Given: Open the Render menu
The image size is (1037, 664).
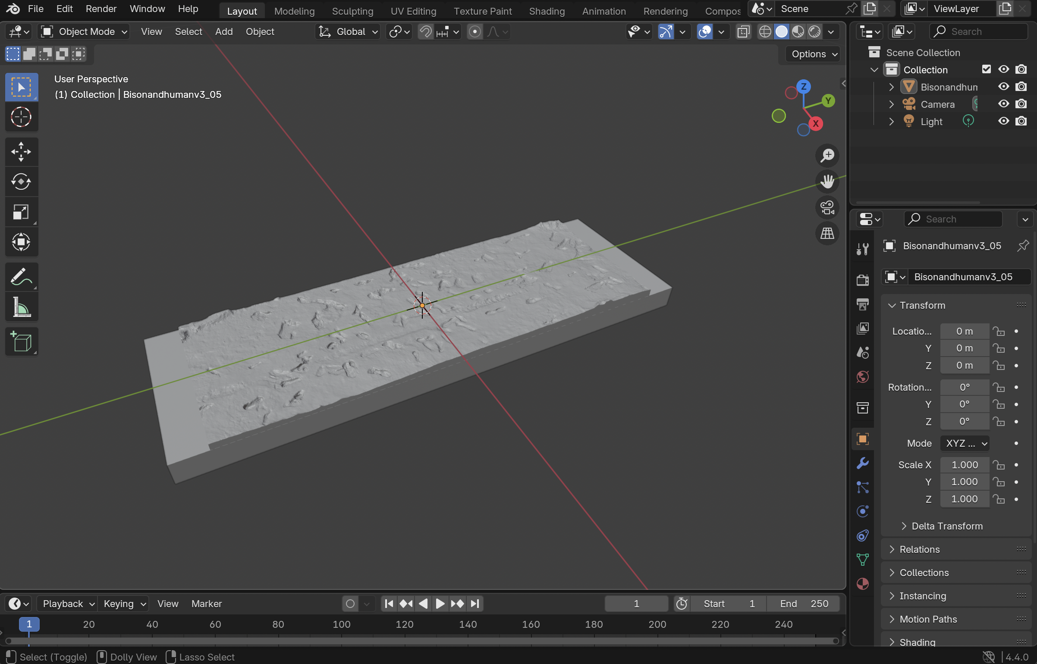Looking at the screenshot, I should click(101, 9).
